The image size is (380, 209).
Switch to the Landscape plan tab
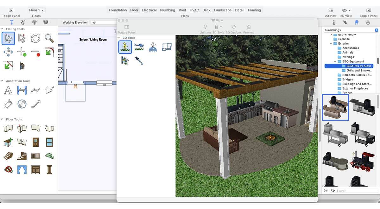[223, 10]
